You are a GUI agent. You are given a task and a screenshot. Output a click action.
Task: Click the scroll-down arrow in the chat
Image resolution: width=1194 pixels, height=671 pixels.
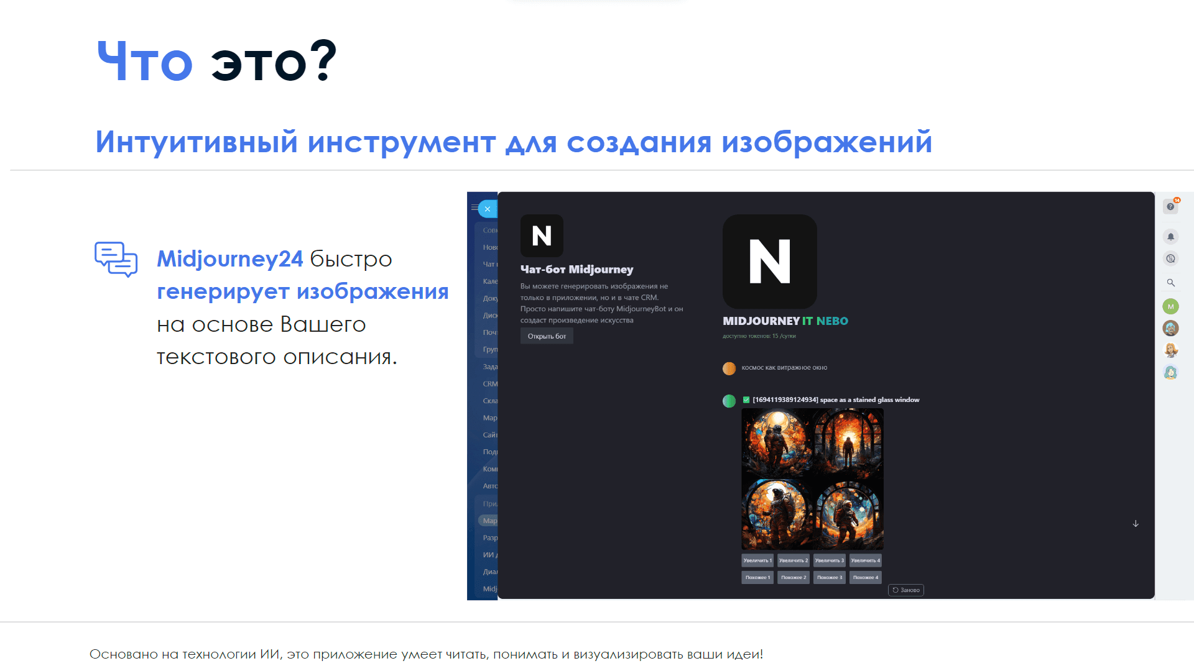[x=1136, y=524]
